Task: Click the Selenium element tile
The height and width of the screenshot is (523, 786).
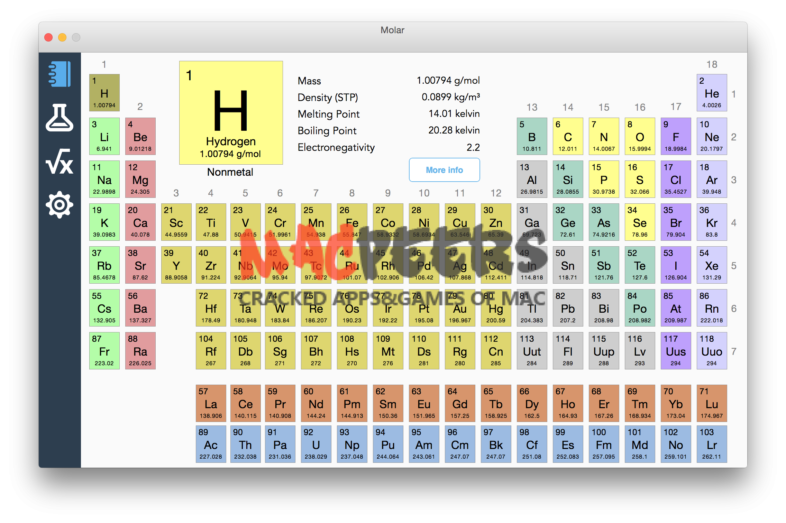Action: (640, 222)
